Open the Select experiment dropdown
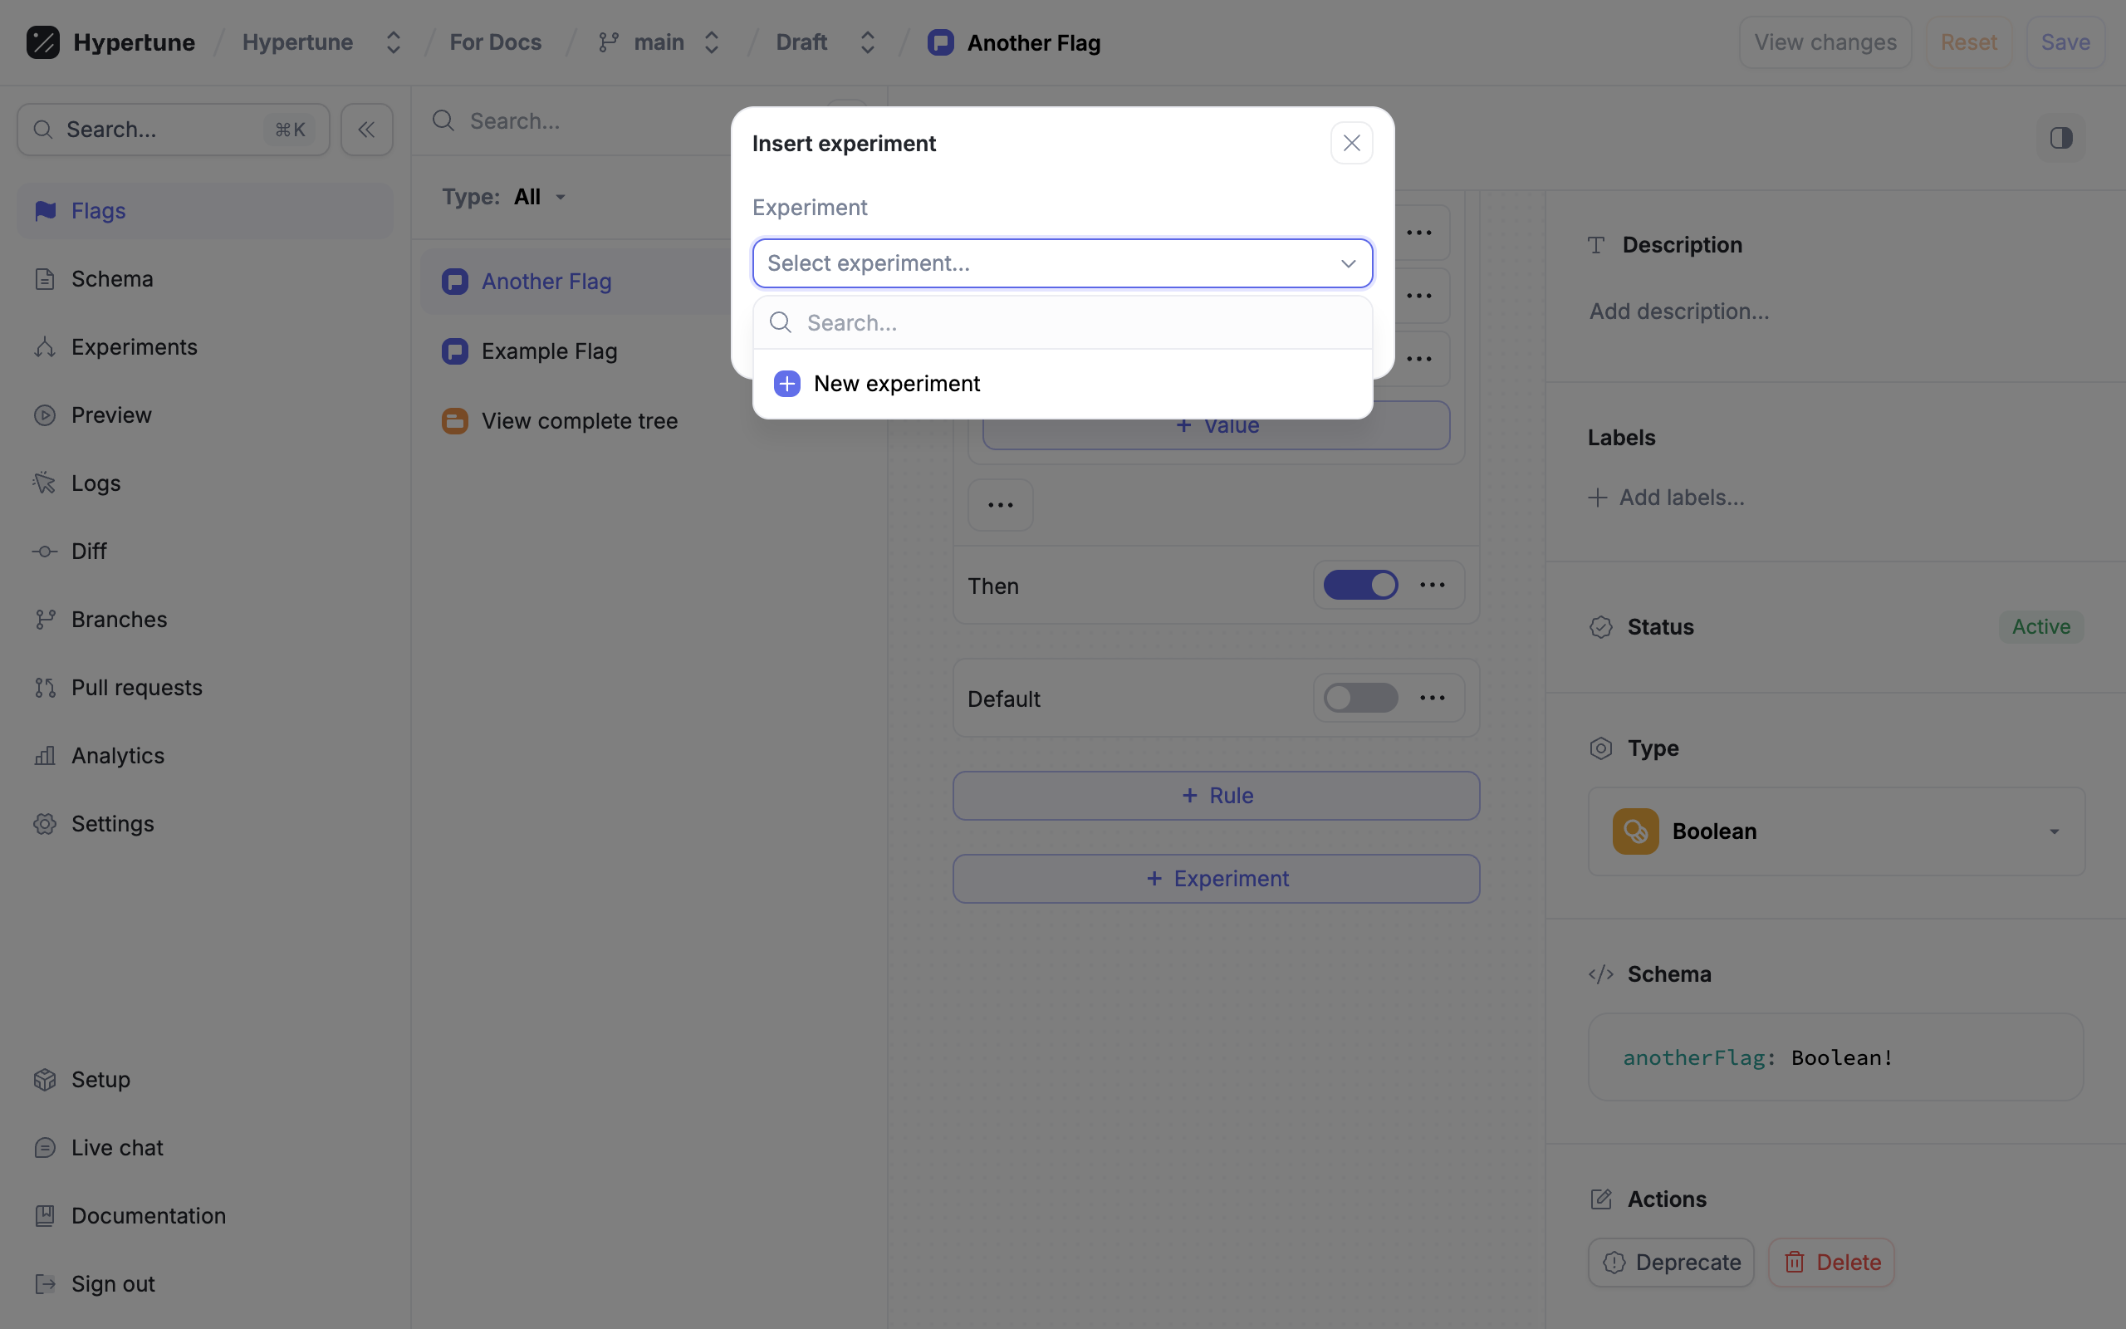 pyautogui.click(x=1061, y=263)
